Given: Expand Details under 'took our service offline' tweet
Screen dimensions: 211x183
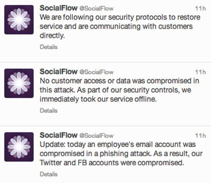Looking at the screenshot, I should pos(49,110).
